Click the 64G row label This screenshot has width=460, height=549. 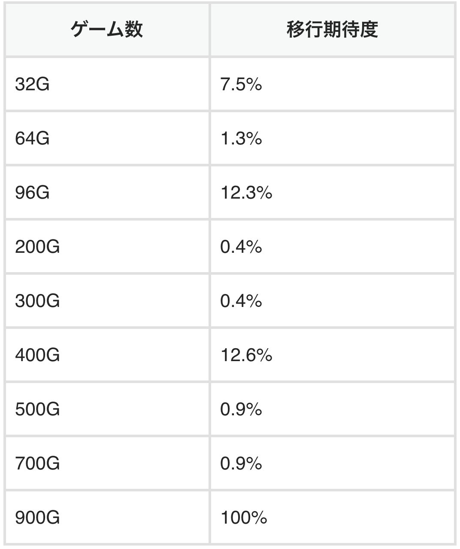click(33, 138)
